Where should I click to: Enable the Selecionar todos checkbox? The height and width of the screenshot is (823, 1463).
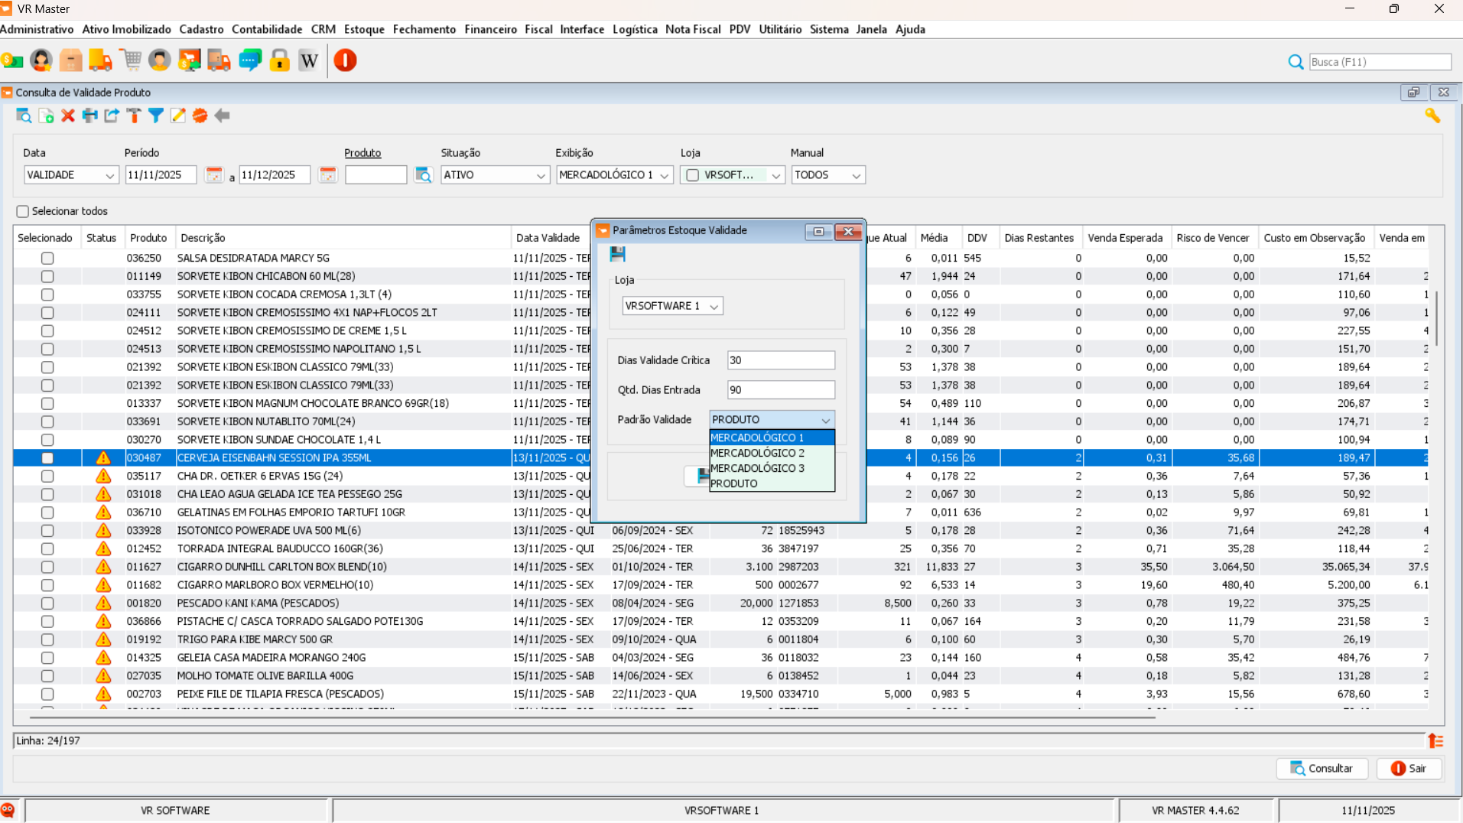23,212
